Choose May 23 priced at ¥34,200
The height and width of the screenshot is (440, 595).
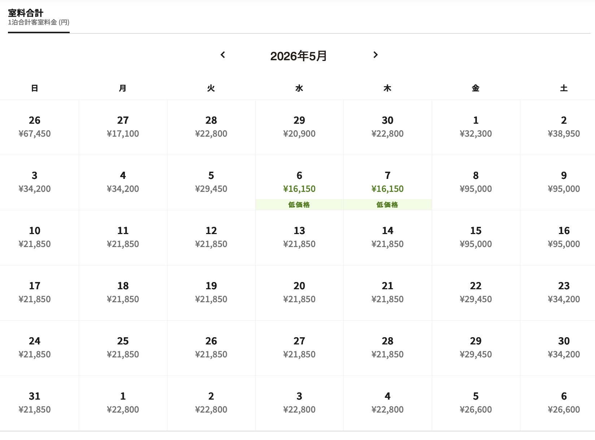[x=564, y=292]
